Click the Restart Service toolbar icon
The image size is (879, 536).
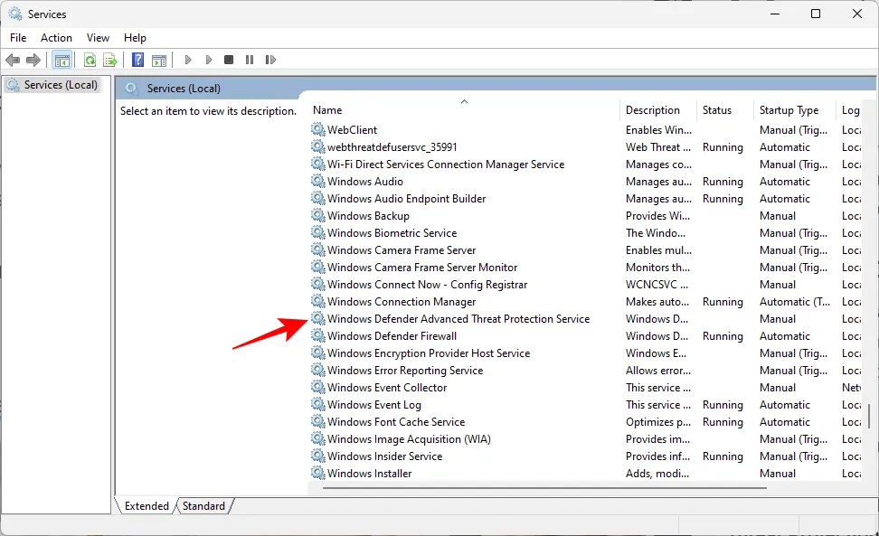[x=270, y=61]
